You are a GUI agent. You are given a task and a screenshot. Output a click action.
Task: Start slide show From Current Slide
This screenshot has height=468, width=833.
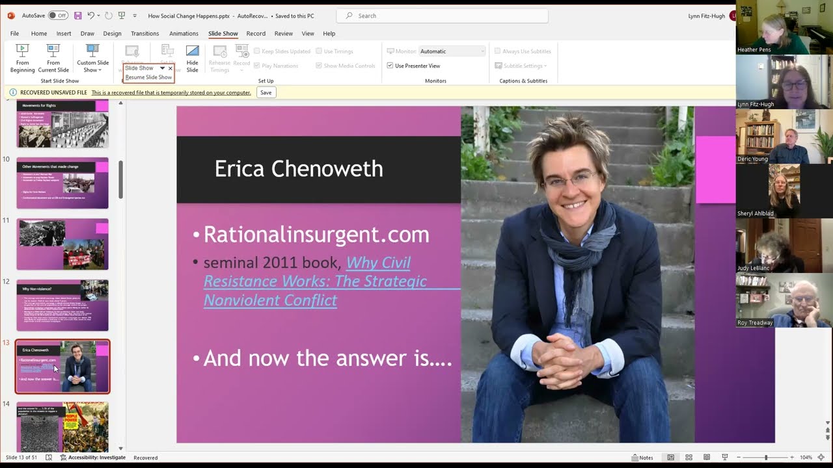coord(53,58)
